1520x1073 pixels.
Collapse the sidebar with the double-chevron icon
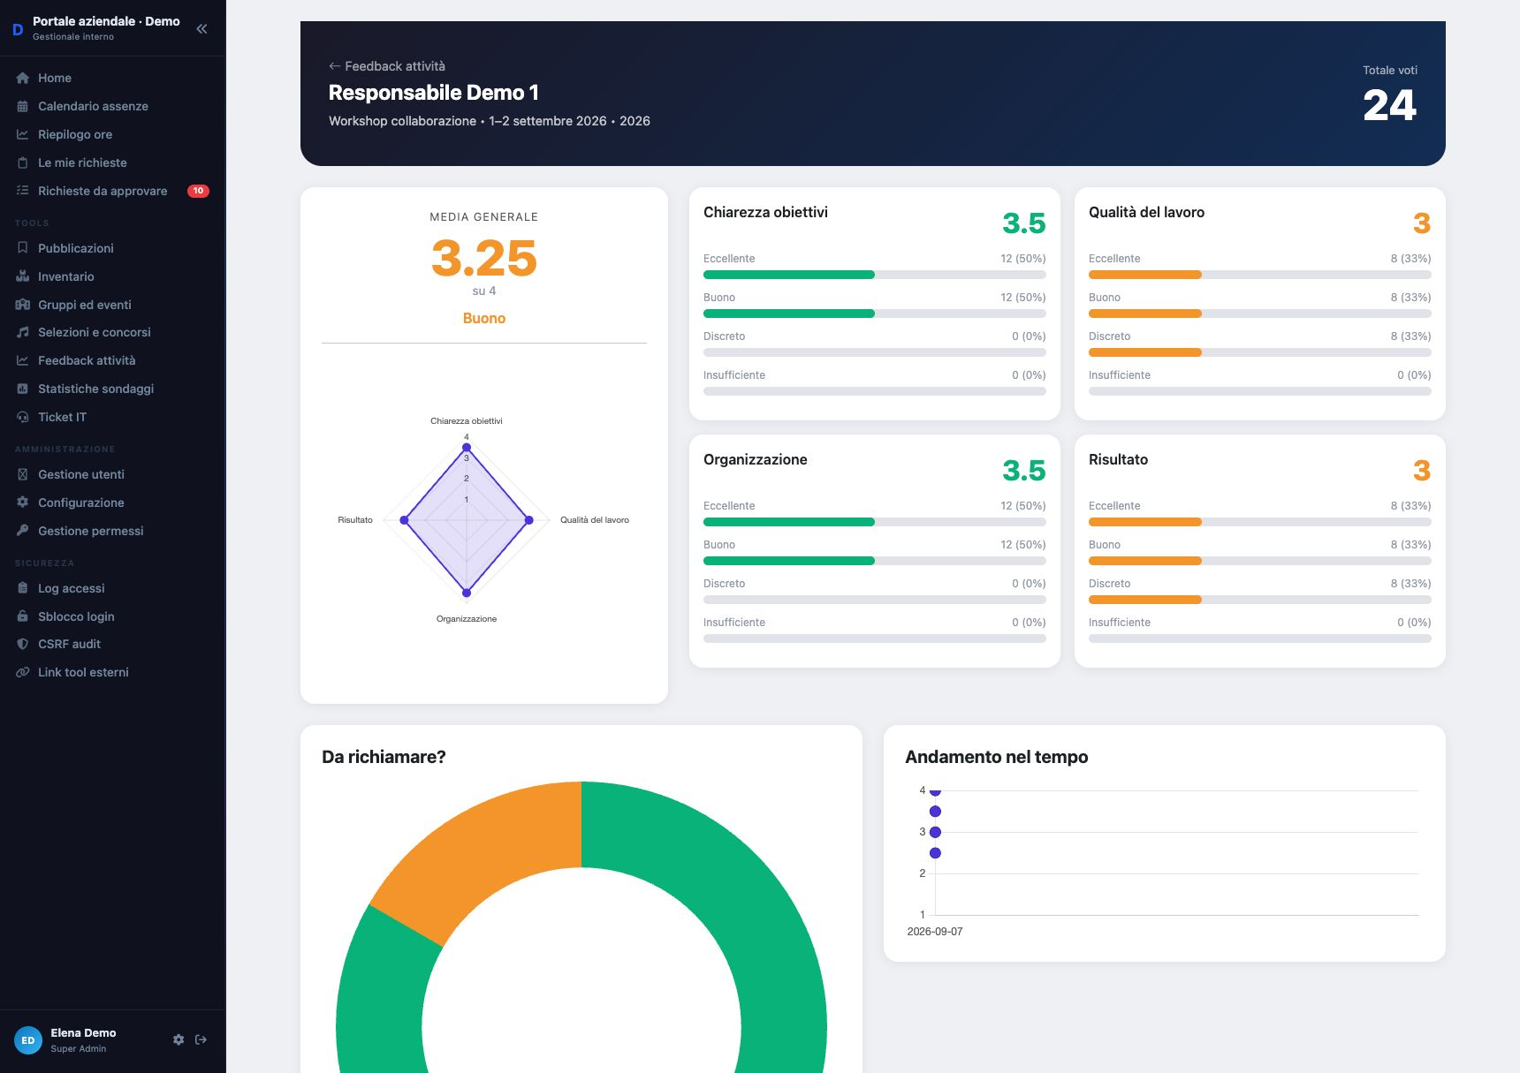[201, 28]
